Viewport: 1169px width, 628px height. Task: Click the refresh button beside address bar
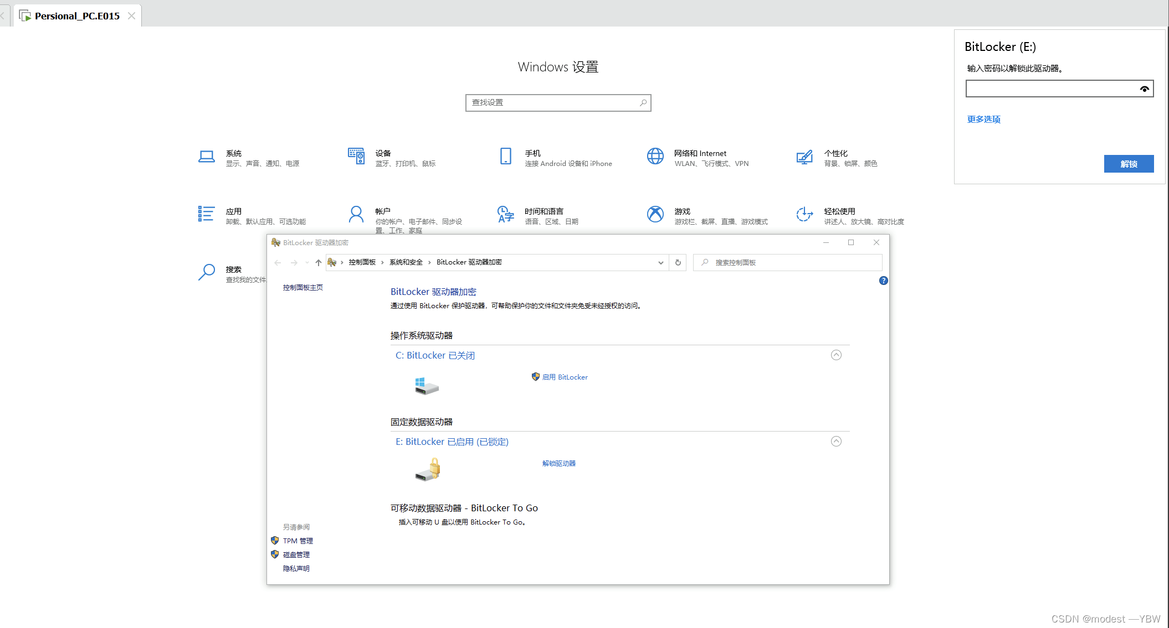click(x=678, y=262)
